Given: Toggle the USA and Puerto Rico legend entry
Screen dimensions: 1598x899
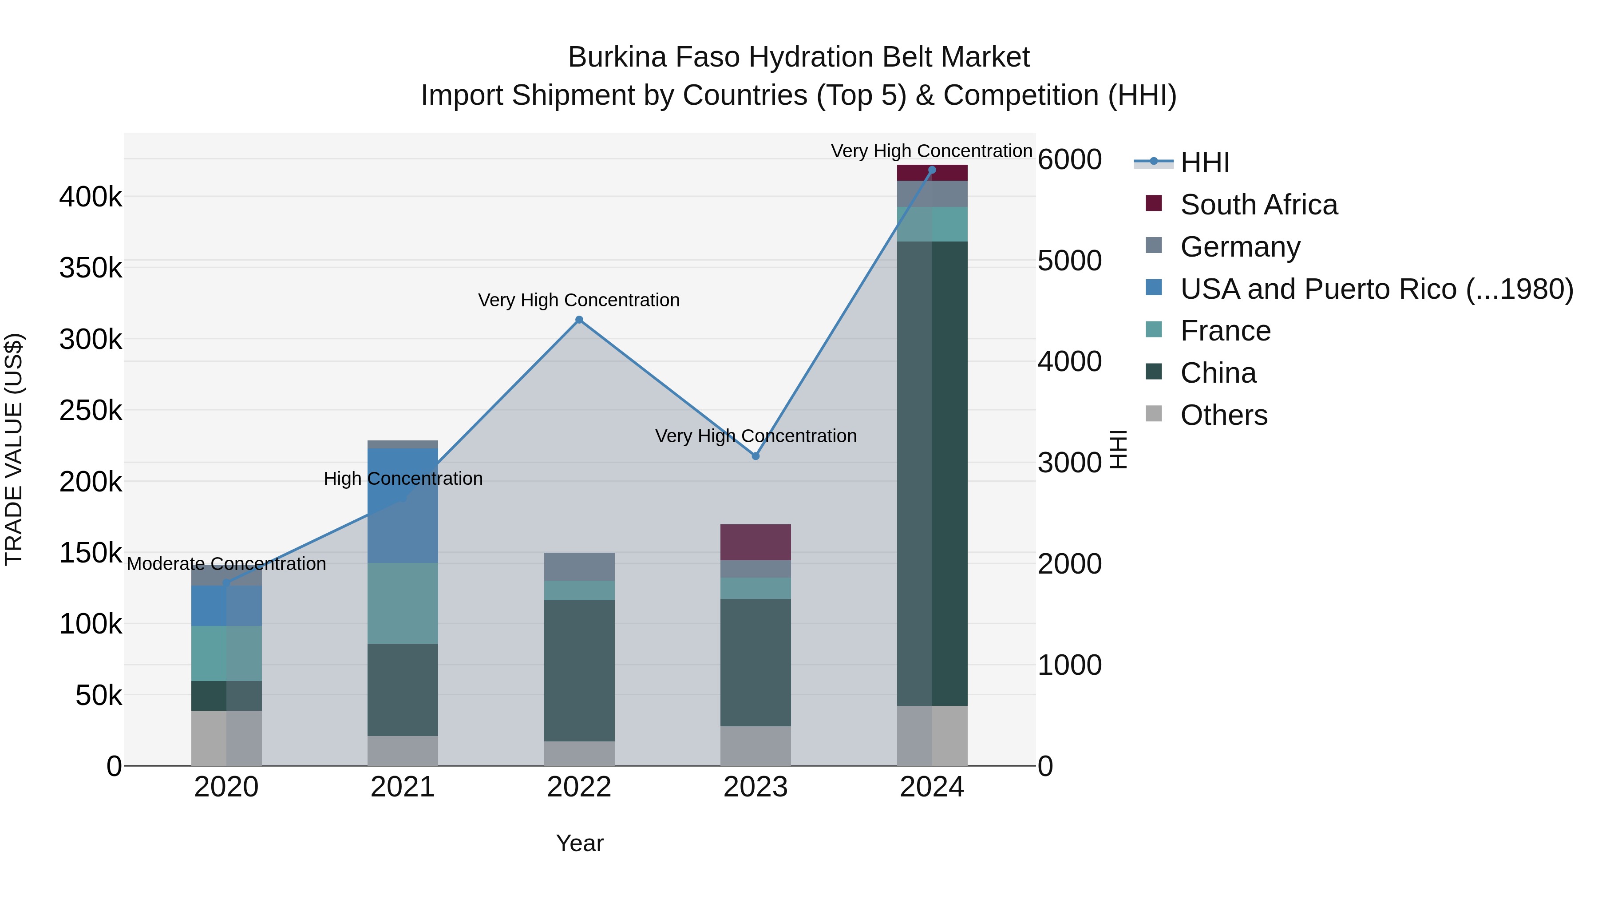Looking at the screenshot, I should tap(1359, 289).
